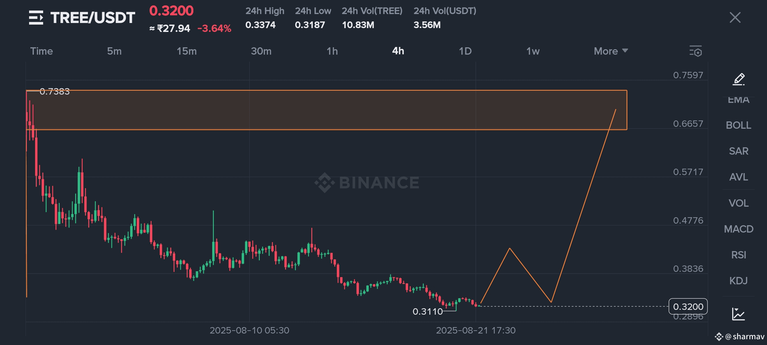
Task: Select the drawing pencil tool
Action: point(739,79)
